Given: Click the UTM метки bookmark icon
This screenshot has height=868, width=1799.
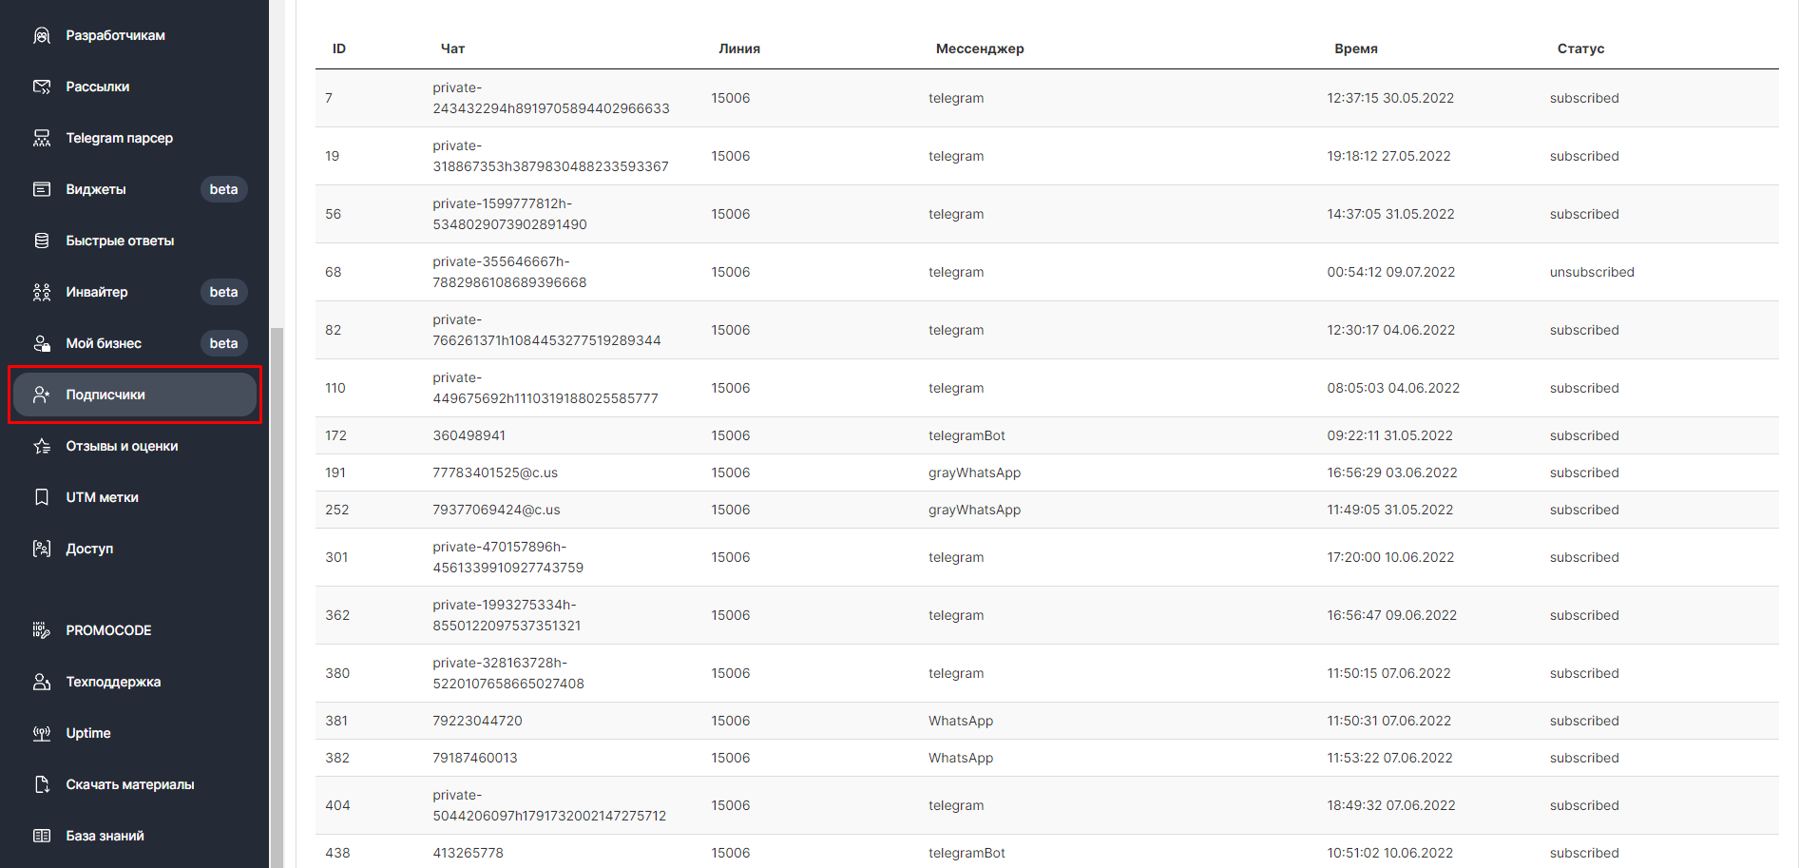Looking at the screenshot, I should pyautogui.click(x=42, y=497).
